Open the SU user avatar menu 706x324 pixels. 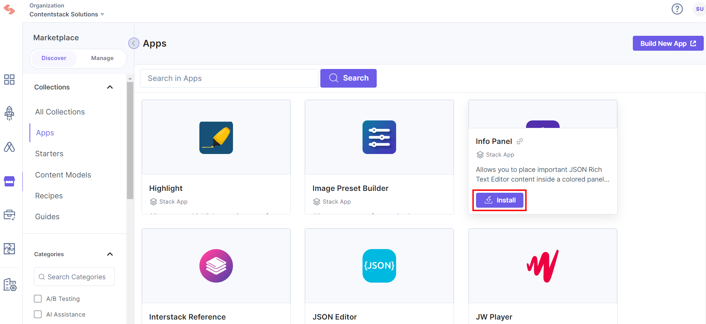699,9
